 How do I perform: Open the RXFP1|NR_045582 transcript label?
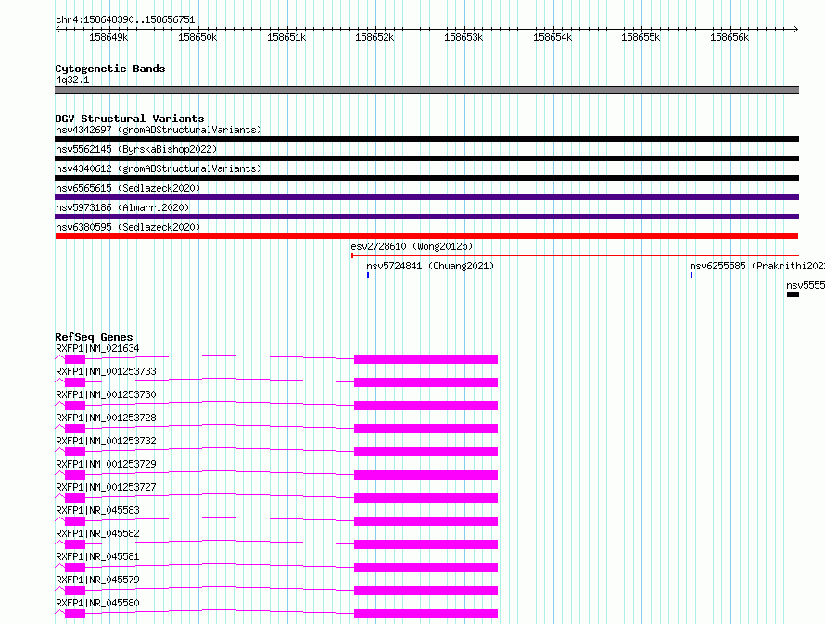click(x=97, y=533)
